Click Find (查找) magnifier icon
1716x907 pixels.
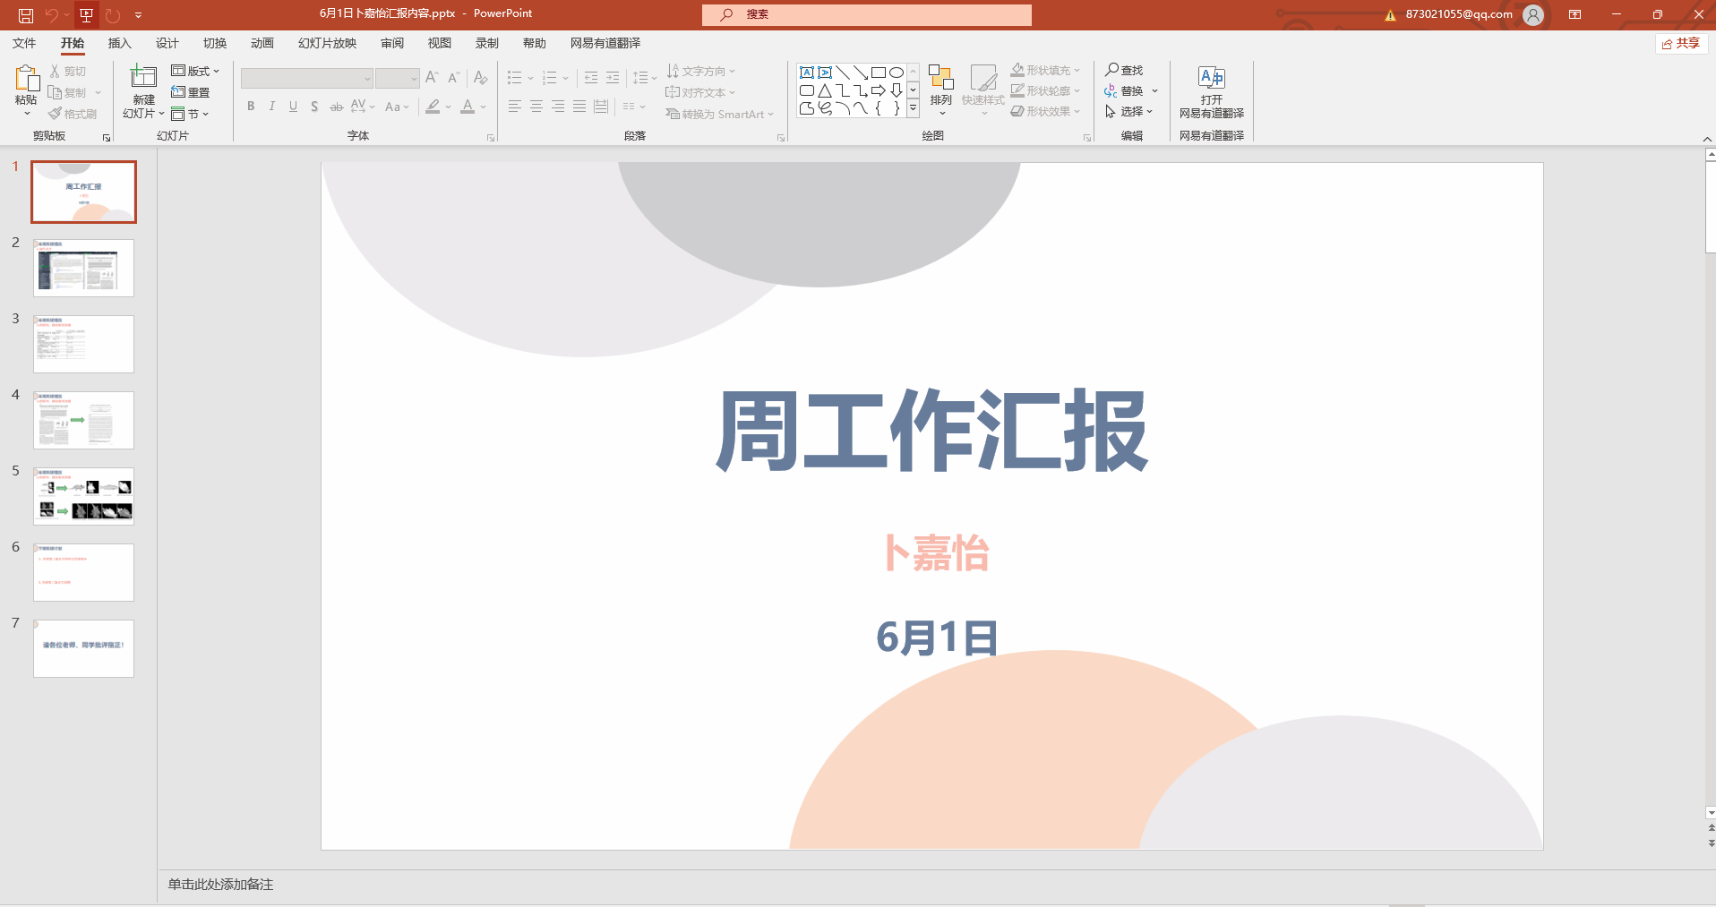click(1111, 70)
